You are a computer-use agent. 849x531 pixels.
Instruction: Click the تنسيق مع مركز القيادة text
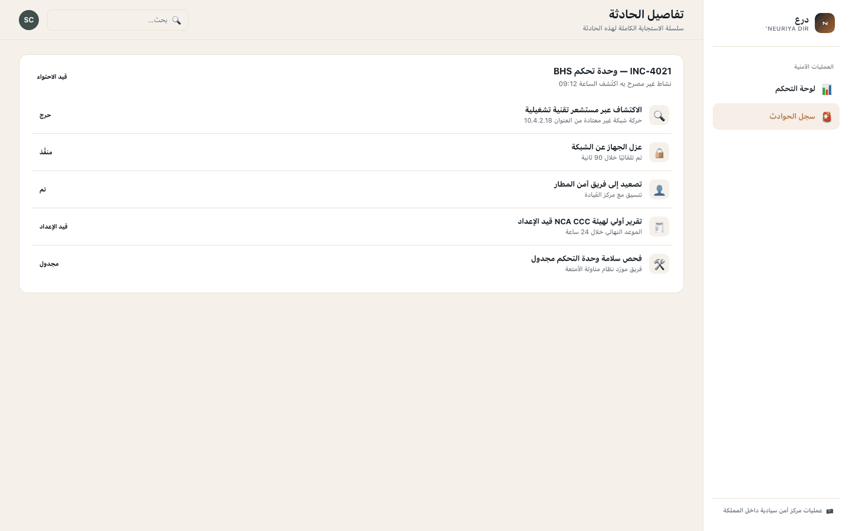coord(613,195)
